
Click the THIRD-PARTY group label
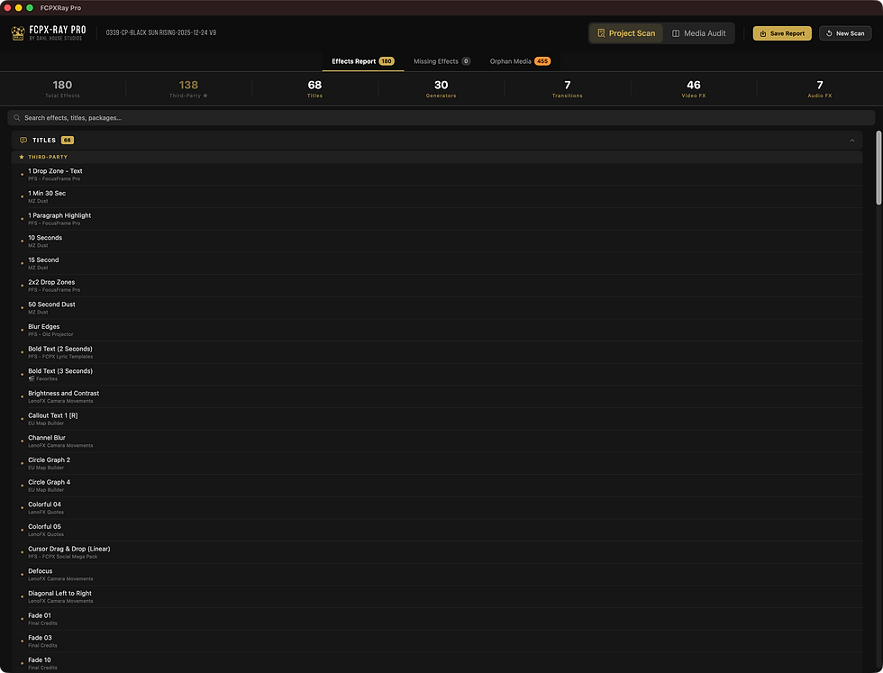tap(48, 157)
